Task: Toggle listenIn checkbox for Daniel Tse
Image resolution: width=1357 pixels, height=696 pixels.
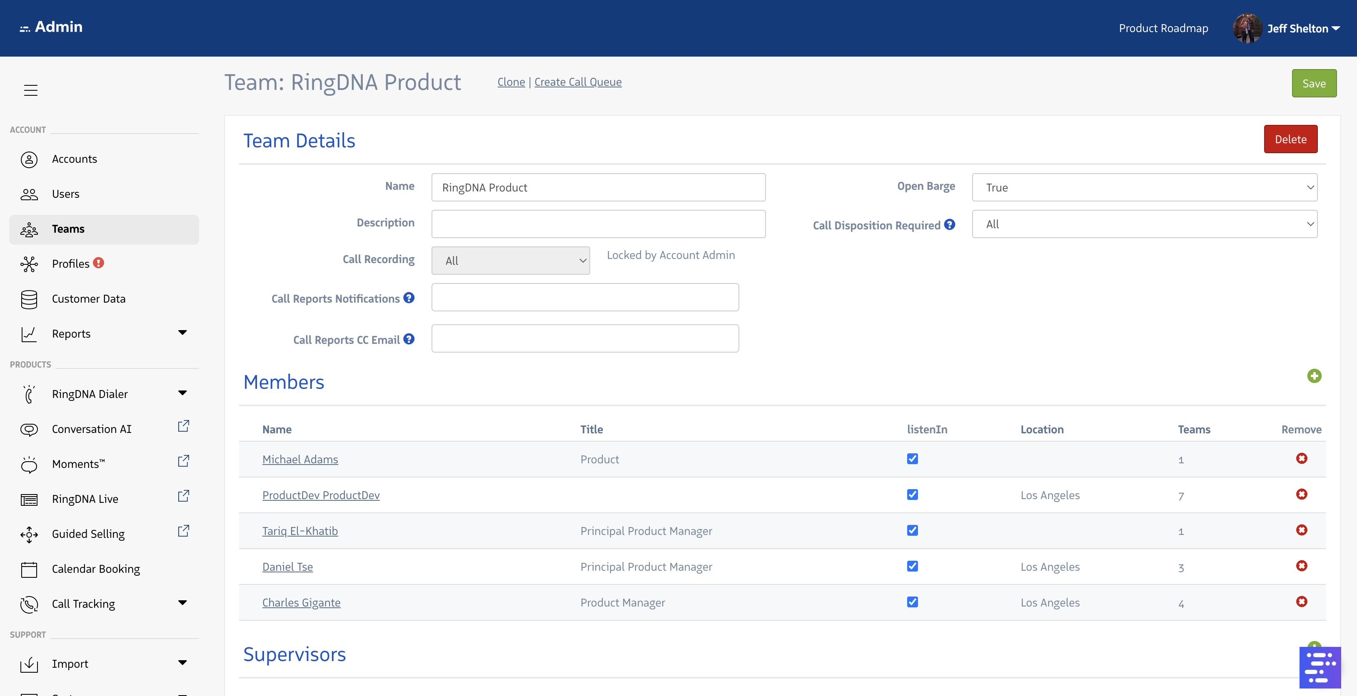Action: pyautogui.click(x=913, y=566)
